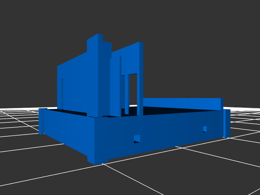This screenshot has height=195, width=260.
Task: Select the larger square window in front wall
Action: click(137, 139)
